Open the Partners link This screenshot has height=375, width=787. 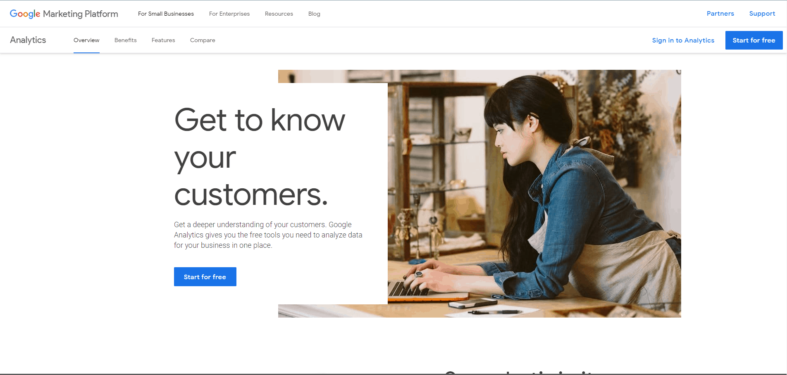pos(720,14)
